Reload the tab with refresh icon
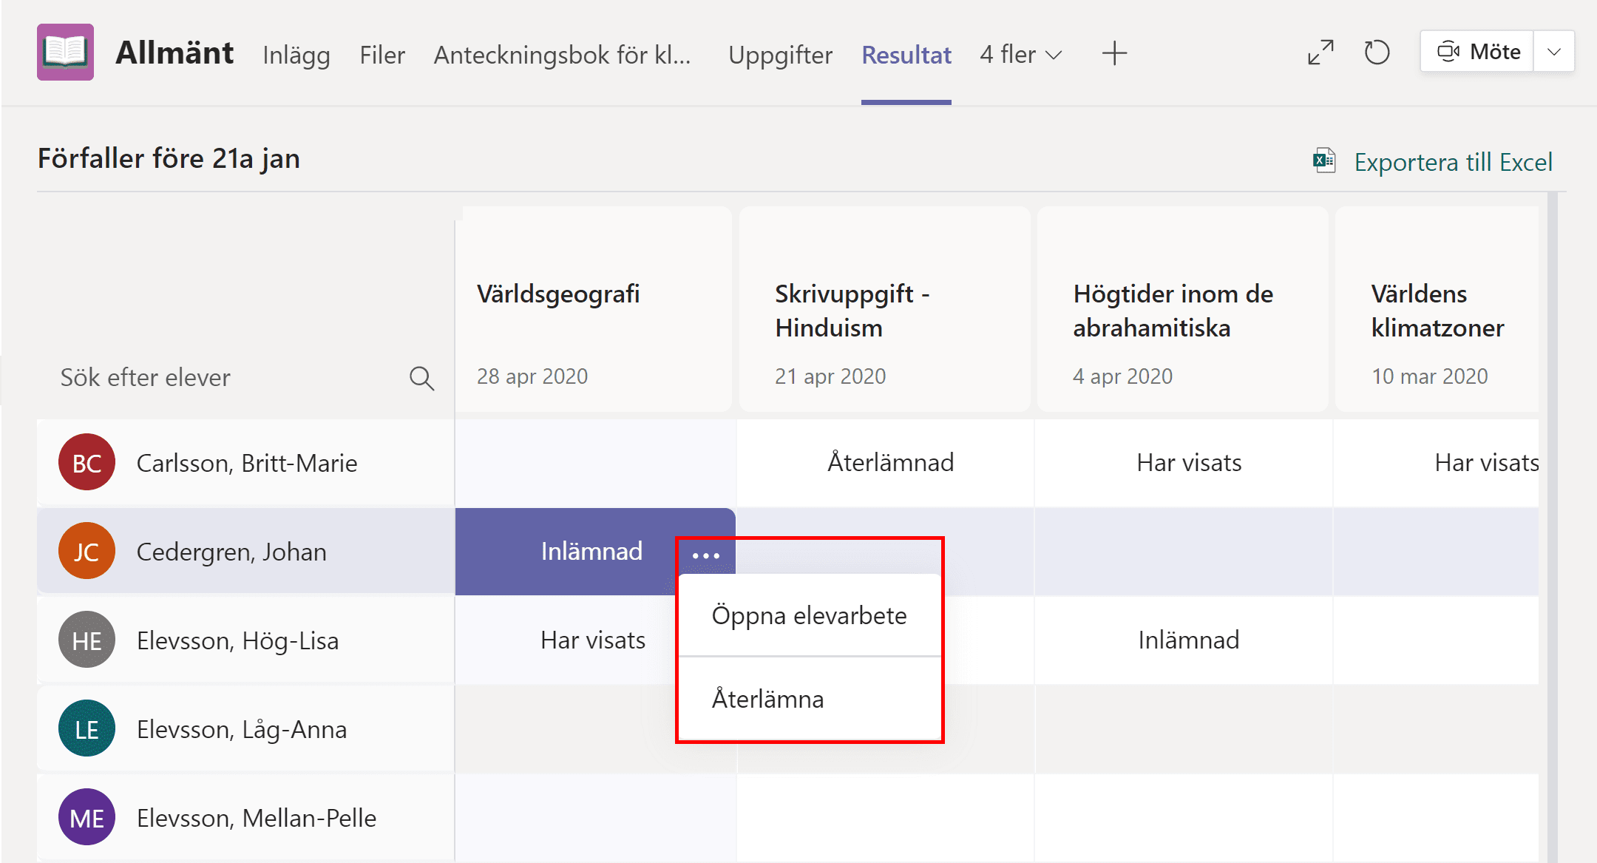This screenshot has height=863, width=1597. [x=1377, y=53]
